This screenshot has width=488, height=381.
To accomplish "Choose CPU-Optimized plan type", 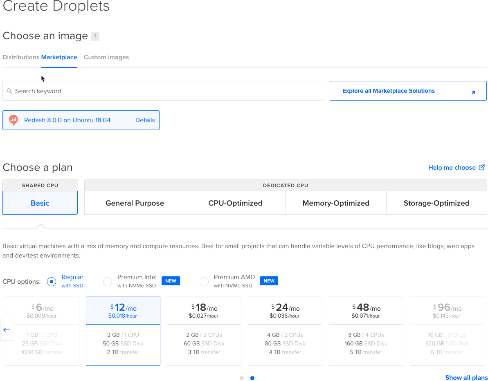I will click(x=235, y=203).
